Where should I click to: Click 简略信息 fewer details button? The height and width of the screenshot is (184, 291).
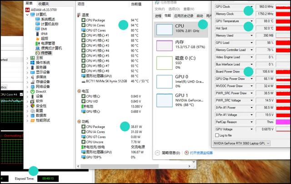point(169,153)
